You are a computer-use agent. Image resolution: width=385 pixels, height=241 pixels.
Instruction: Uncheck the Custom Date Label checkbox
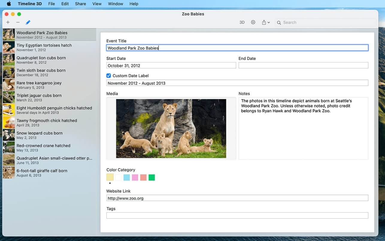coord(109,76)
